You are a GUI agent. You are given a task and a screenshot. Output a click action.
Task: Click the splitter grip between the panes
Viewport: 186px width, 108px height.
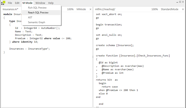93,57
